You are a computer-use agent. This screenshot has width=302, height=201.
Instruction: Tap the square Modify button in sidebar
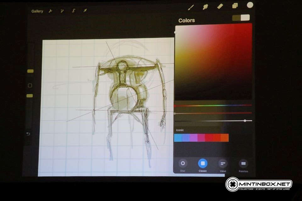coord(30,85)
